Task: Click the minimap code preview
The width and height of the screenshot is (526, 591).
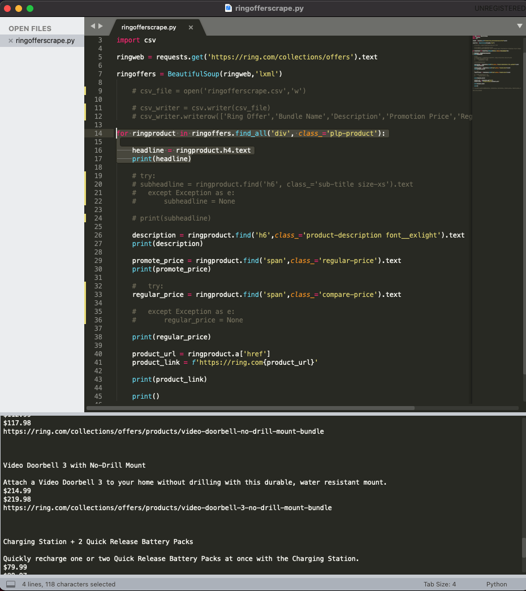Action: [x=496, y=64]
